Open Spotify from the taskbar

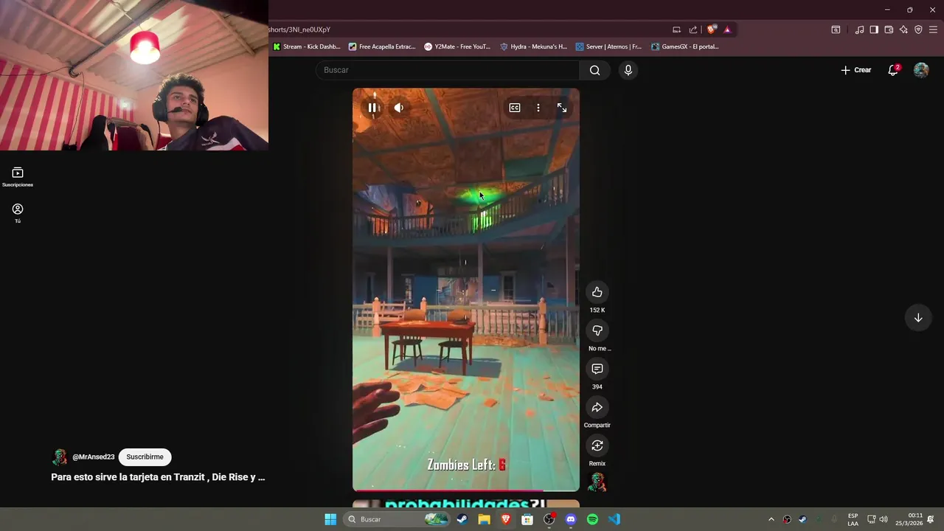pyautogui.click(x=592, y=519)
